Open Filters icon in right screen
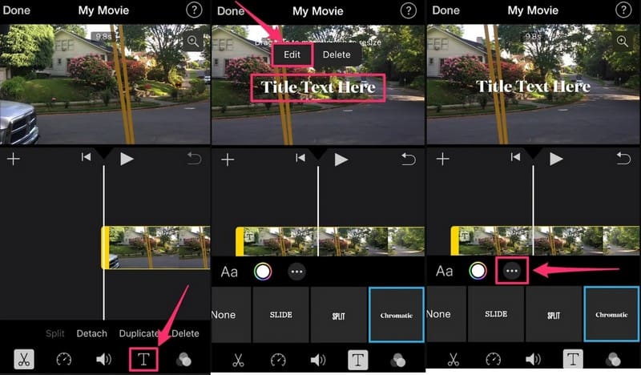641x375 pixels. pyautogui.click(x=613, y=360)
